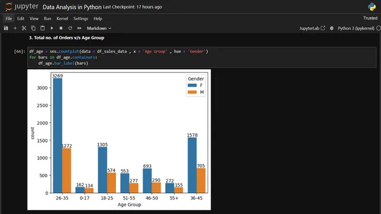Image resolution: width=381 pixels, height=214 pixels.
Task: Open the Settings menu
Action: [81, 19]
